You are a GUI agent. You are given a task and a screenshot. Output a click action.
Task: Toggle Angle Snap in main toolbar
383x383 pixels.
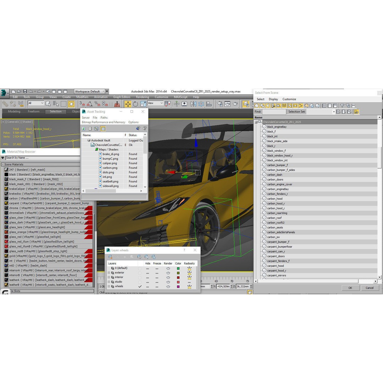pyautogui.click(x=90, y=104)
